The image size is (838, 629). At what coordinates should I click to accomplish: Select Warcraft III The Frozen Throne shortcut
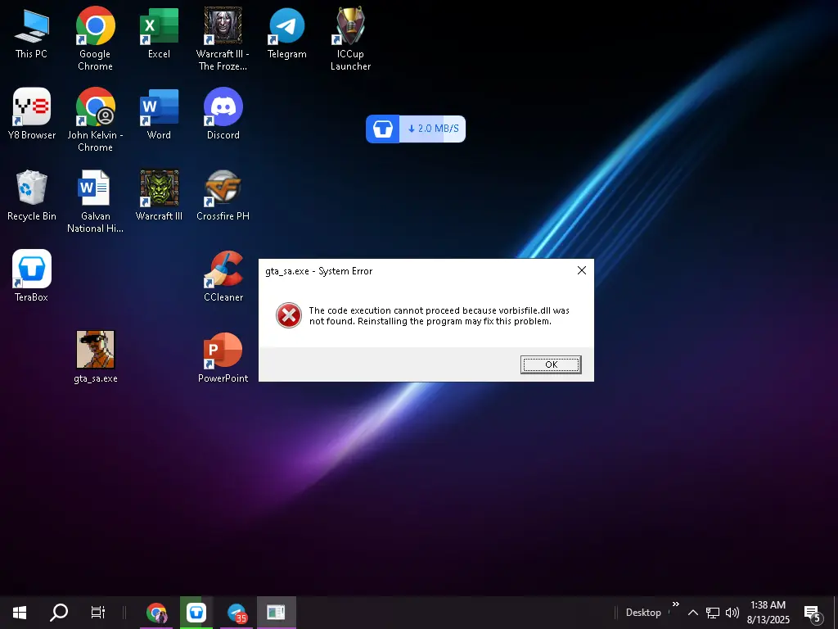pyautogui.click(x=223, y=38)
